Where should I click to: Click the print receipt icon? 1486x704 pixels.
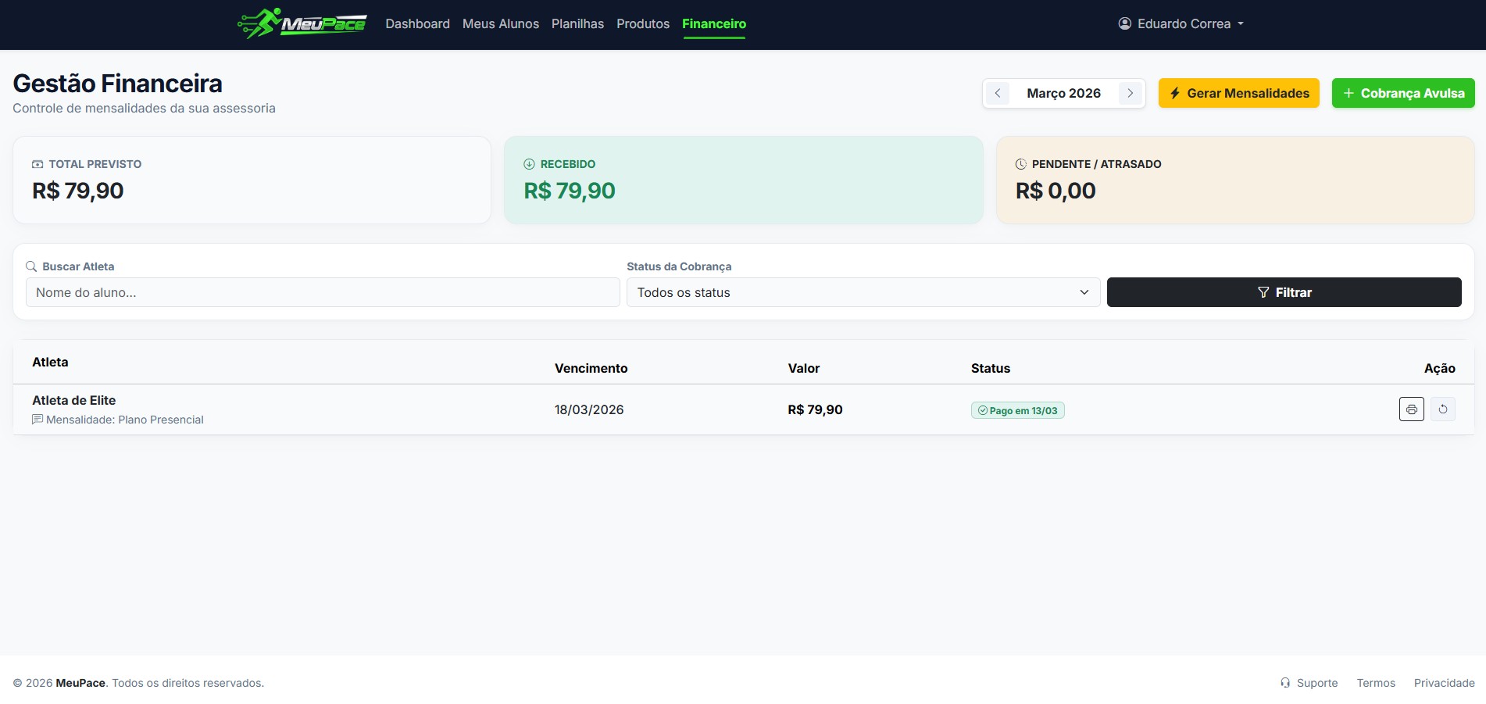(1411, 409)
